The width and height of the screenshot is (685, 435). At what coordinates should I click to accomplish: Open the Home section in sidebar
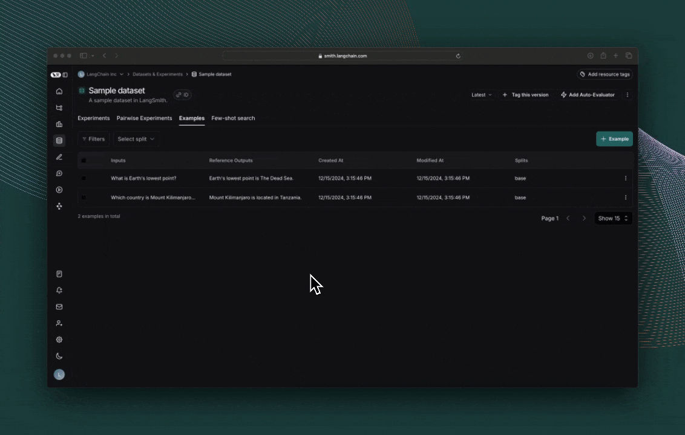tap(59, 91)
